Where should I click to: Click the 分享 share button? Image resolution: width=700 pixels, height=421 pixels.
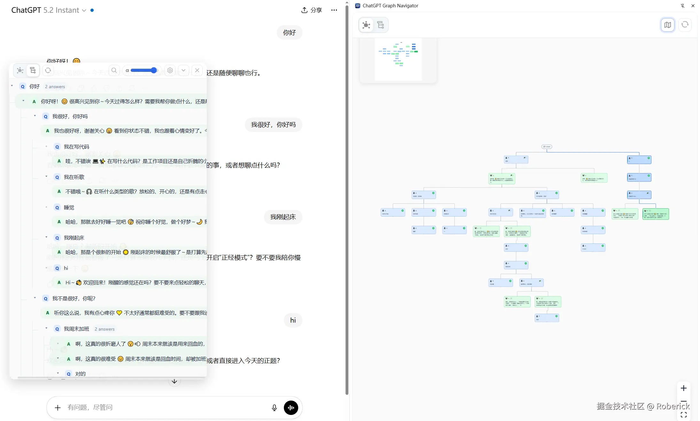tap(312, 10)
